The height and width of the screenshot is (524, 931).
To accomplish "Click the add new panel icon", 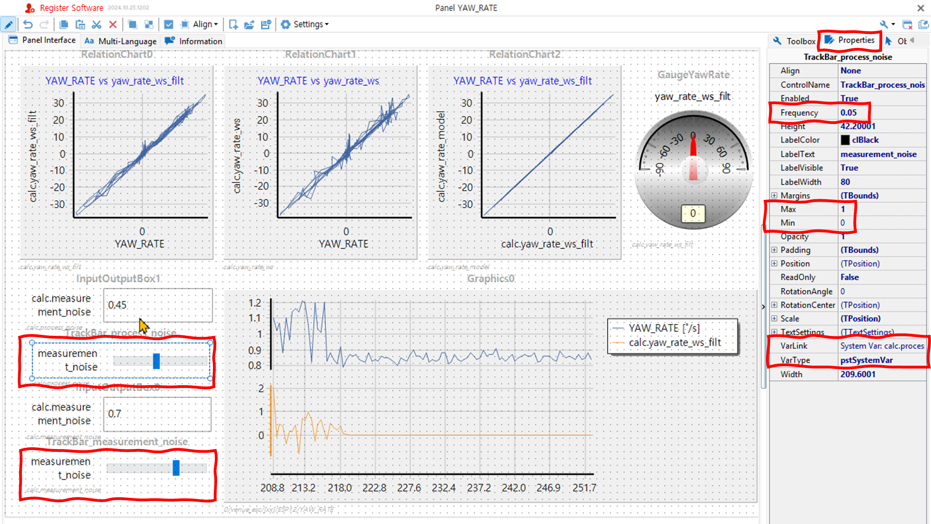I will click(x=233, y=24).
